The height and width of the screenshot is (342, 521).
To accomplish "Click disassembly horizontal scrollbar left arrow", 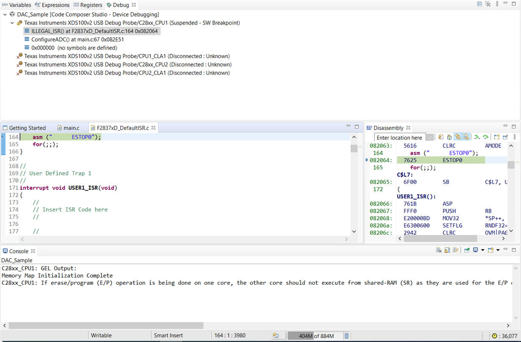I will click(x=400, y=239).
